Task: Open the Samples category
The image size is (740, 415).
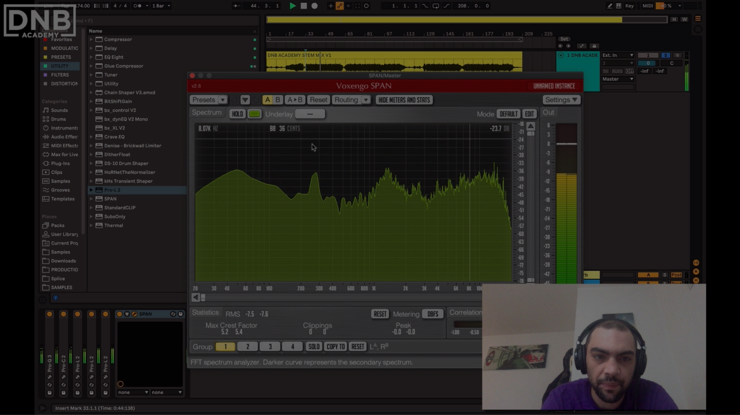Action: (60, 181)
